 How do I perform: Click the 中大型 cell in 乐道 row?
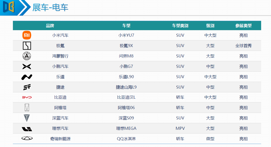[210, 77]
